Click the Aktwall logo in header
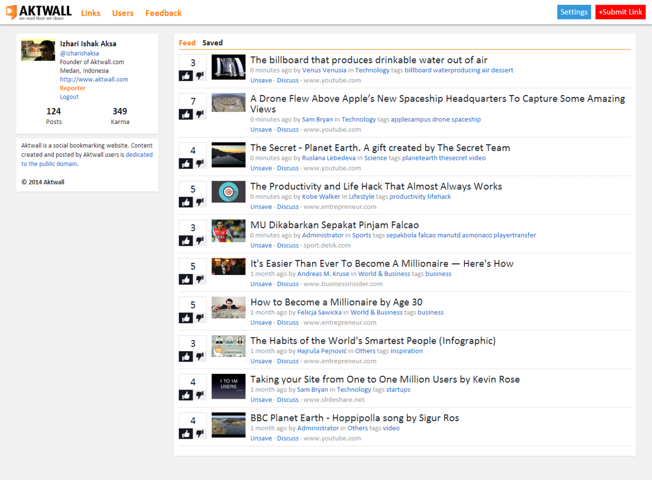Image resolution: width=652 pixels, height=480 pixels. [39, 12]
